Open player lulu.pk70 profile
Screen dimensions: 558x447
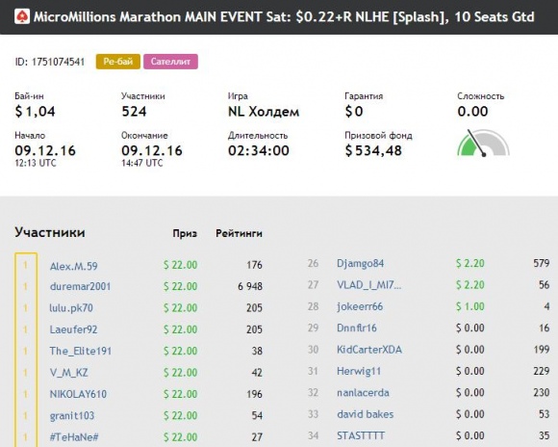pos(71,307)
